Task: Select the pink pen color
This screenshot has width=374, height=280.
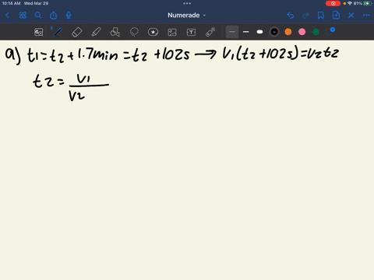Action: click(x=302, y=32)
